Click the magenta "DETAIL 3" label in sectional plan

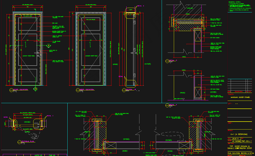(x=50, y=116)
